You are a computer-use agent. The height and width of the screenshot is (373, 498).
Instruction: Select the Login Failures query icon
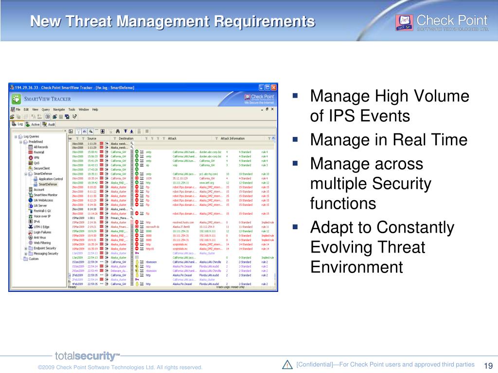(x=31, y=233)
